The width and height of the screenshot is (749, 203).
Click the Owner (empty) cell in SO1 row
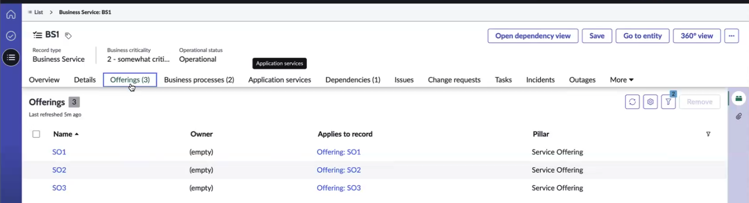[x=201, y=152]
